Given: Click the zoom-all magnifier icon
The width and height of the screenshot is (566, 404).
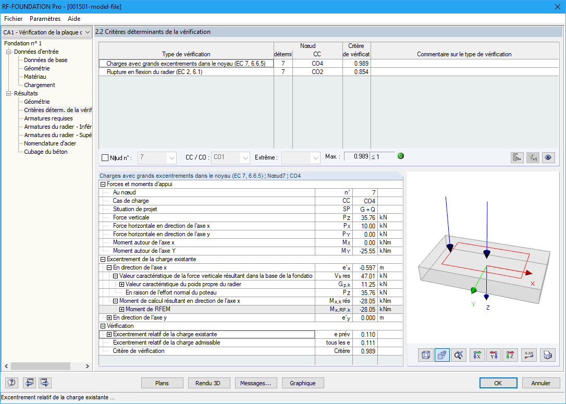Looking at the screenshot, I should [x=459, y=356].
